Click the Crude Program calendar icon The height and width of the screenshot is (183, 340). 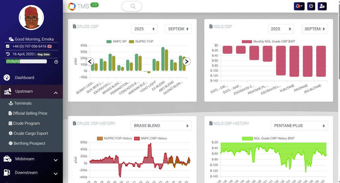click(x=10, y=123)
